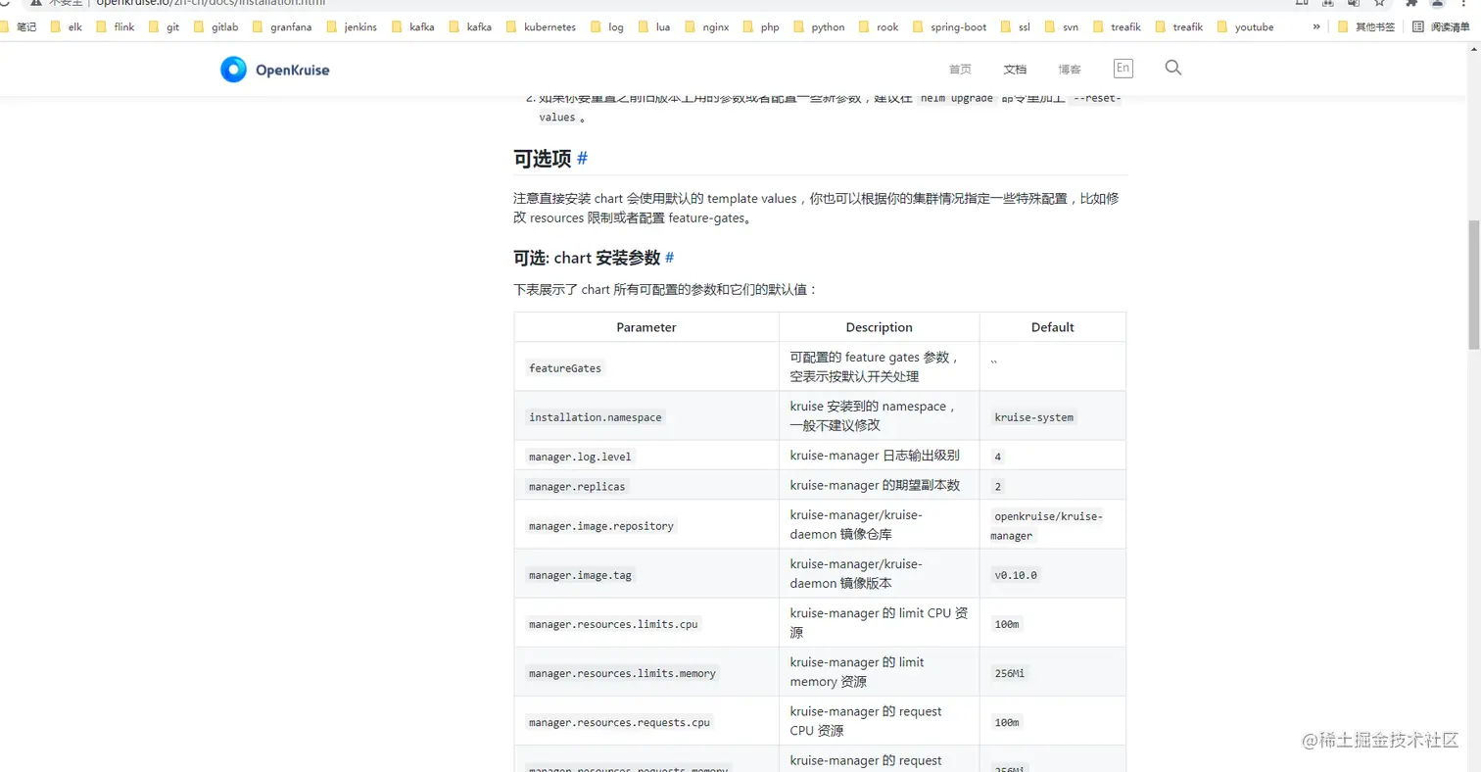The image size is (1481, 772).
Task: Open the log bookmark folder
Action: [606, 27]
